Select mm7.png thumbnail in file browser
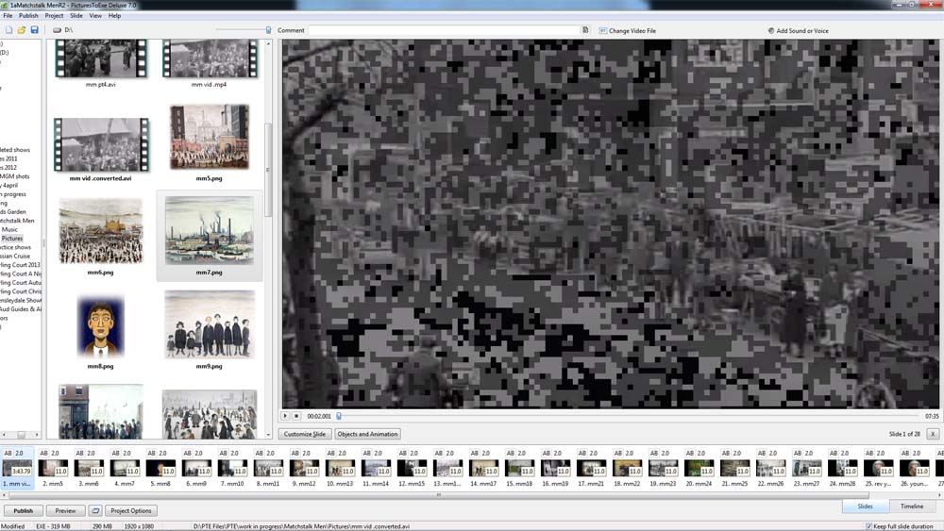 pos(209,231)
